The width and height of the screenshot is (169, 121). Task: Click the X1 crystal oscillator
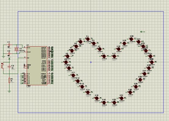click(x=17, y=49)
